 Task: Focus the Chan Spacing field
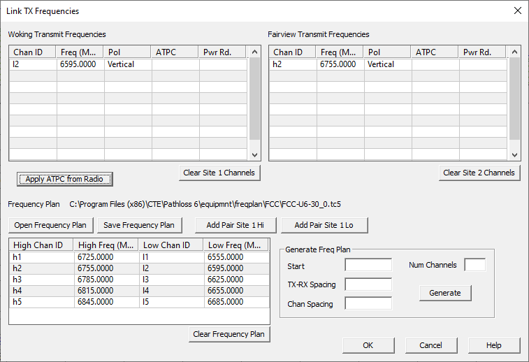coord(368,304)
